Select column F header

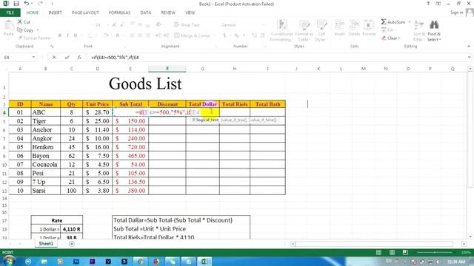pos(167,69)
